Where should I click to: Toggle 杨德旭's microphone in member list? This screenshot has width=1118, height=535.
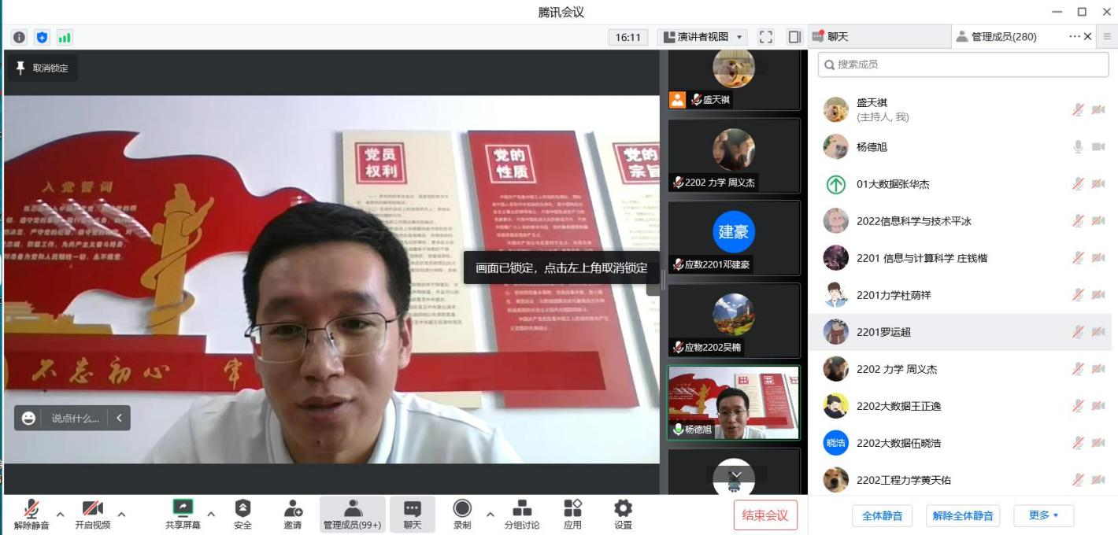(x=1078, y=147)
